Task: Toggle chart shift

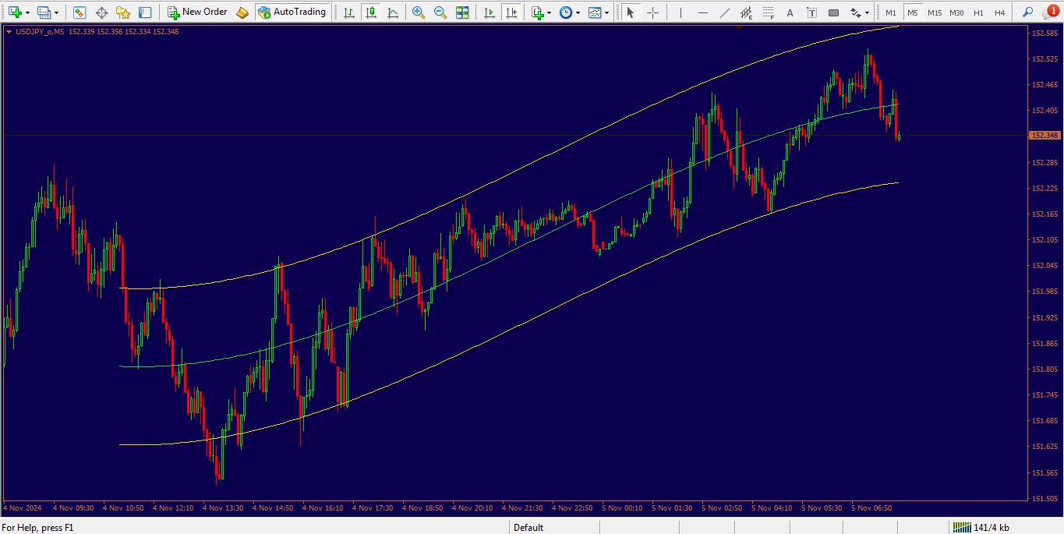Action: 511,12
